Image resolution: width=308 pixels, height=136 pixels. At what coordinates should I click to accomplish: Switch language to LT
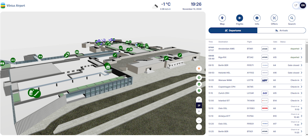click(x=296, y=5)
